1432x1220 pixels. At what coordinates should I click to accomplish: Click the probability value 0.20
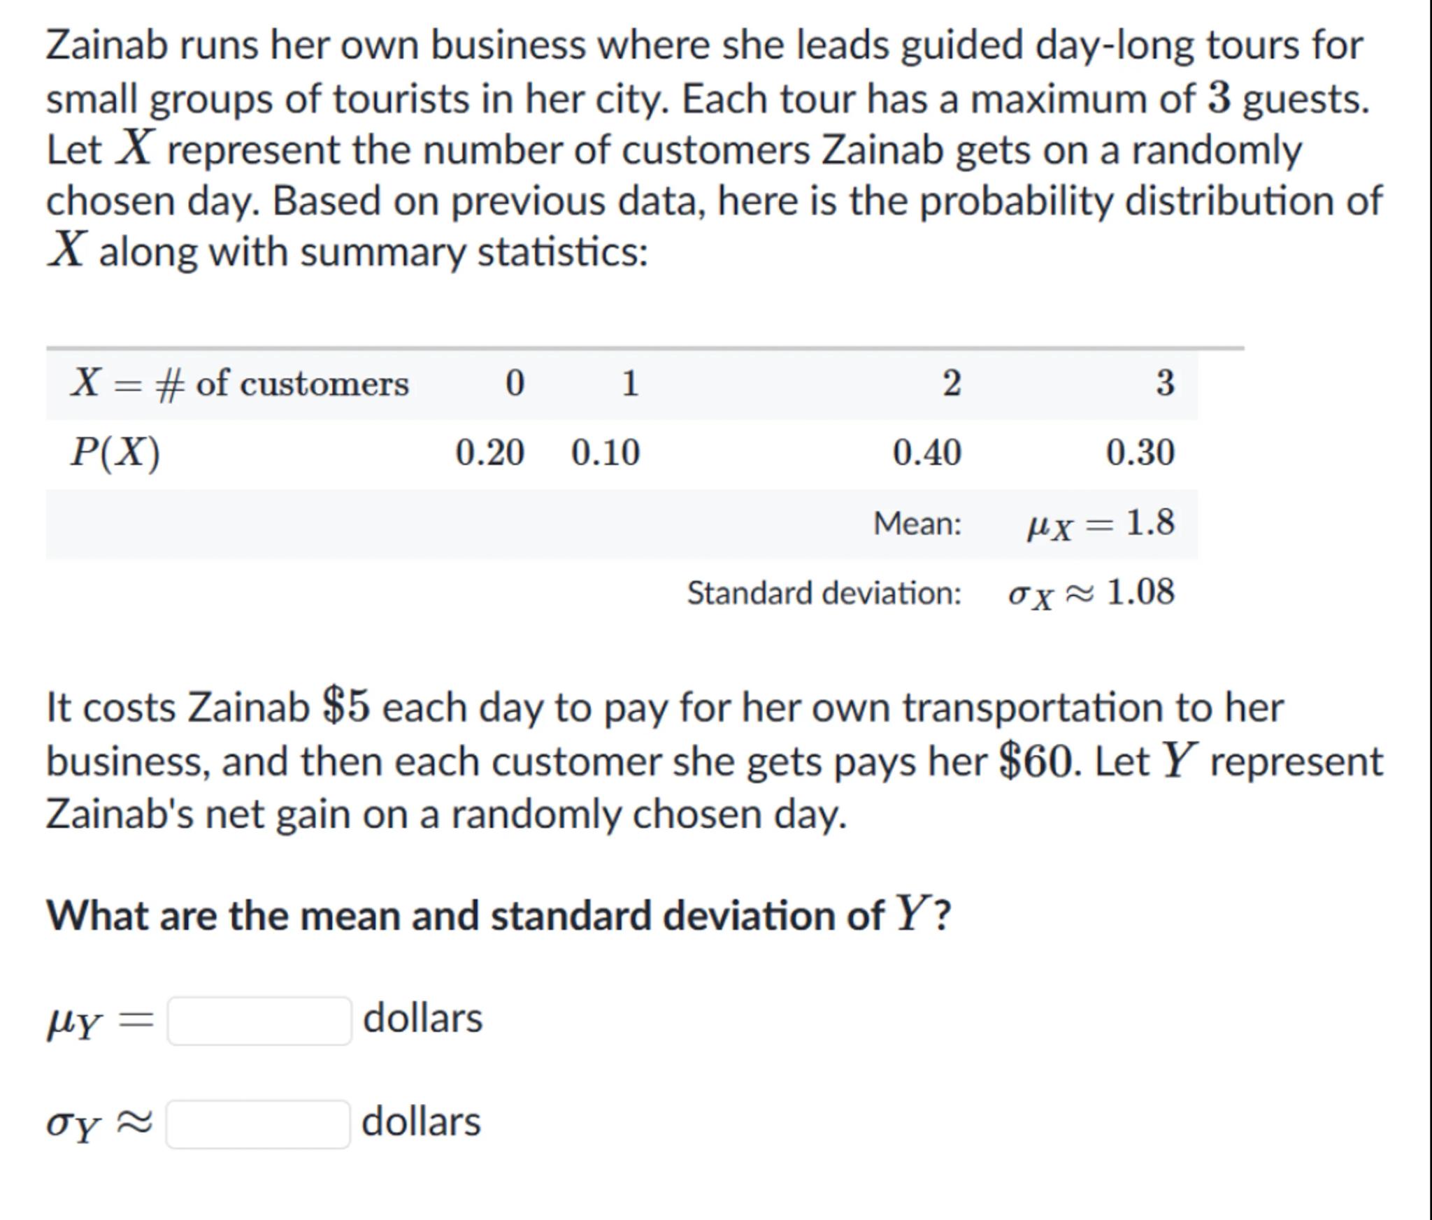point(489,452)
